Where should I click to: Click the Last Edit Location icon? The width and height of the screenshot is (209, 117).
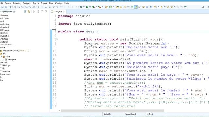pyautogui.click(x=168, y=7)
